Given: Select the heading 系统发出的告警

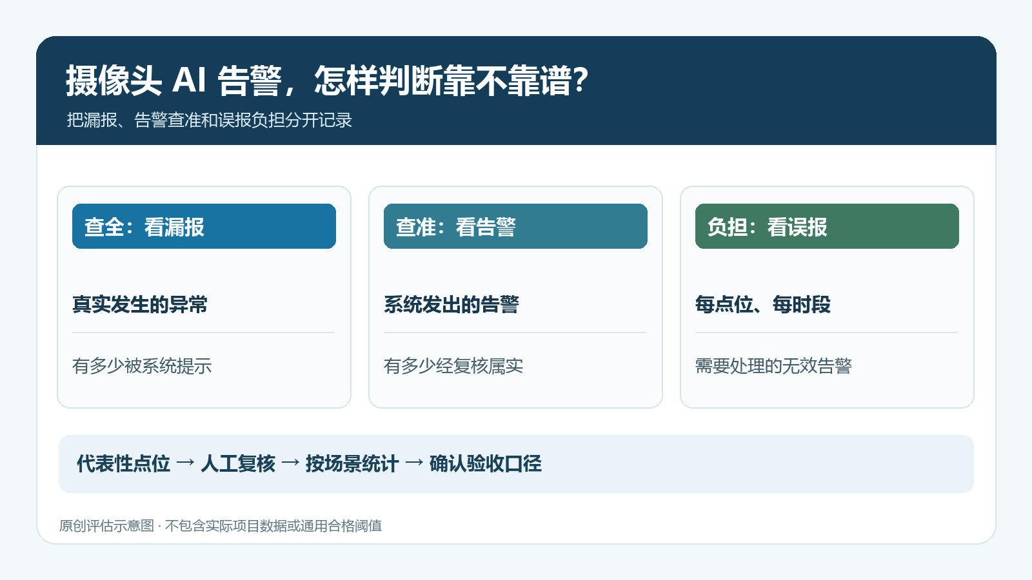Looking at the screenshot, I should coord(451,304).
